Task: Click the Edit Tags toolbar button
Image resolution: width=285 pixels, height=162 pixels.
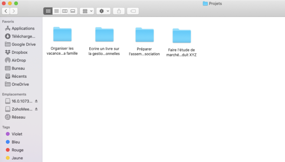Action: coord(133,11)
